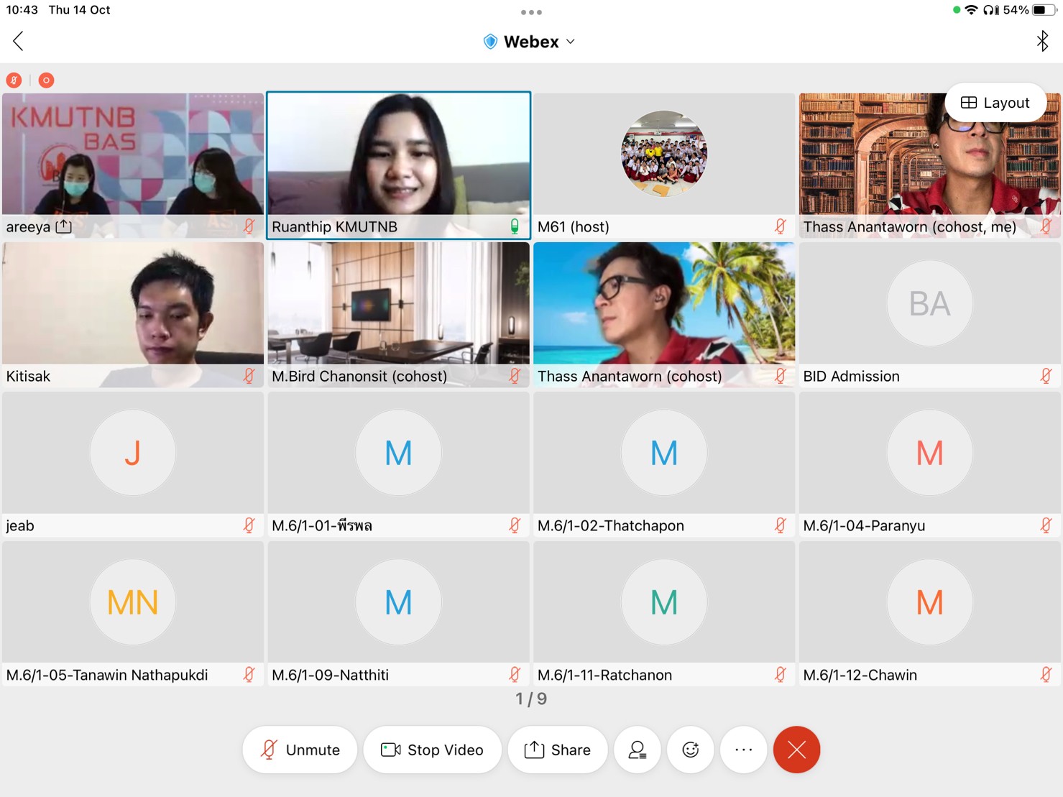Tap the green microphone icon on Ruanthip's tile
1063x797 pixels.
coord(515,227)
